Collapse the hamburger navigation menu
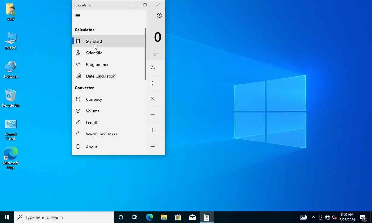This screenshot has height=223, width=372. (78, 16)
